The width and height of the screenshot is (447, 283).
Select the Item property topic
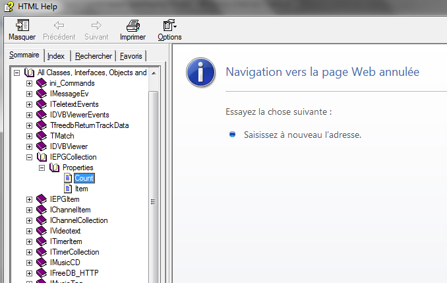coord(82,189)
